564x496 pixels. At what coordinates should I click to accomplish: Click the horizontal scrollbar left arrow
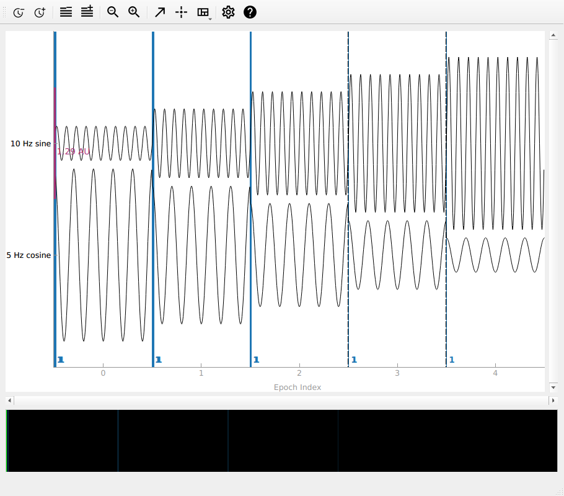(x=9, y=401)
